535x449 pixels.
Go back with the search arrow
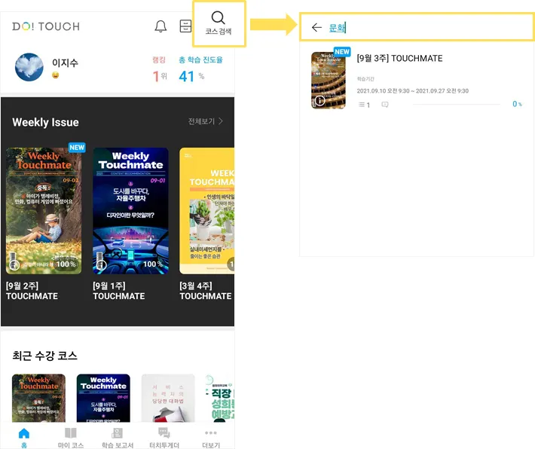pos(316,27)
